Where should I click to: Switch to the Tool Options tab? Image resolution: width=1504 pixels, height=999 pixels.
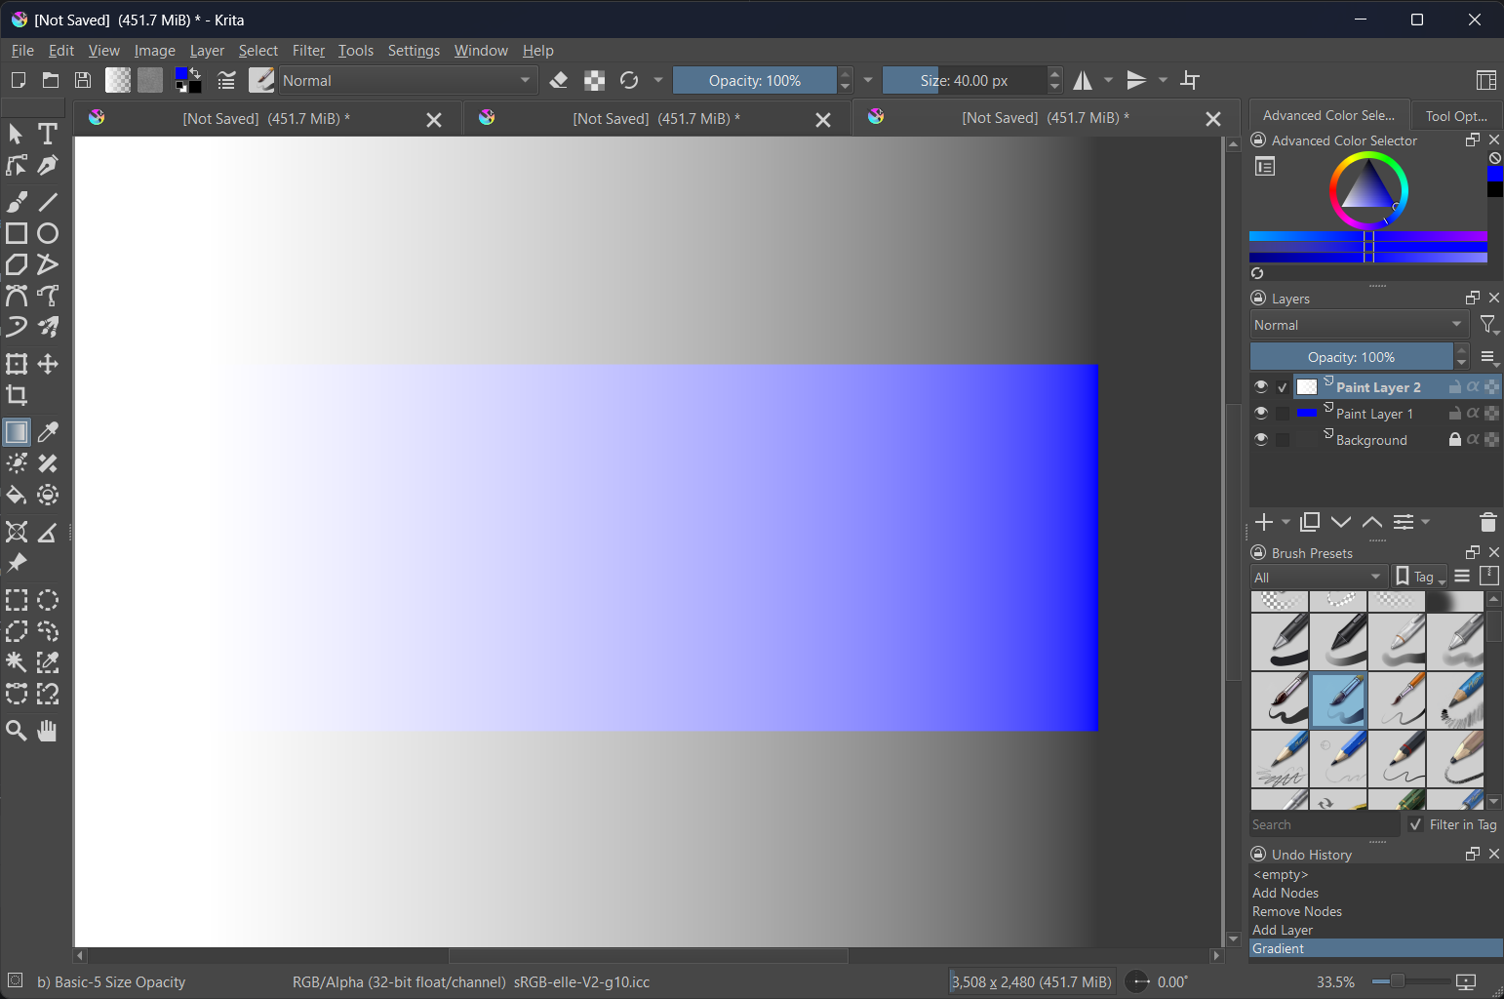tap(1455, 116)
